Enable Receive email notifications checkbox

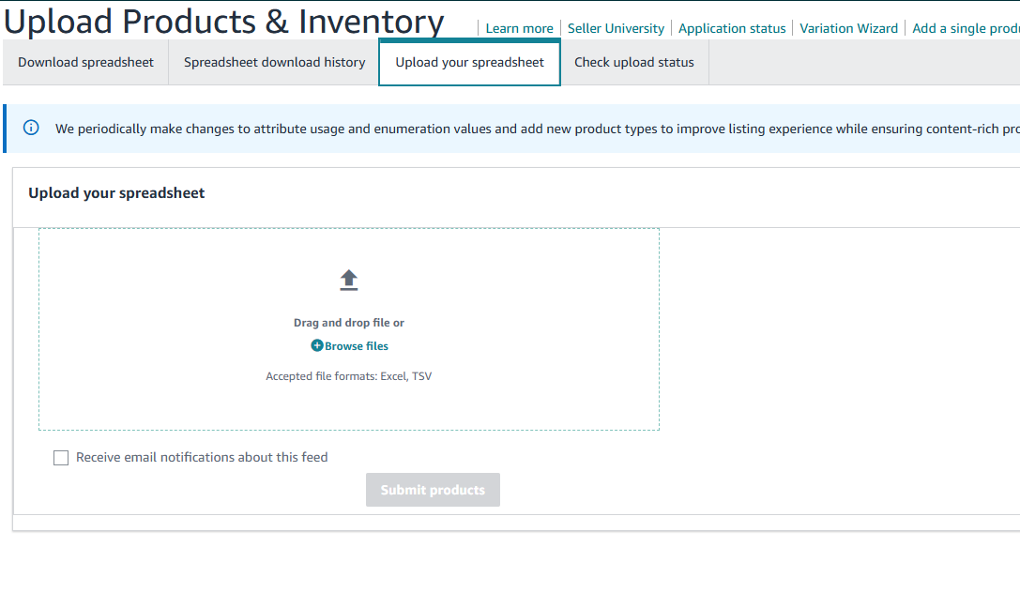(x=61, y=458)
